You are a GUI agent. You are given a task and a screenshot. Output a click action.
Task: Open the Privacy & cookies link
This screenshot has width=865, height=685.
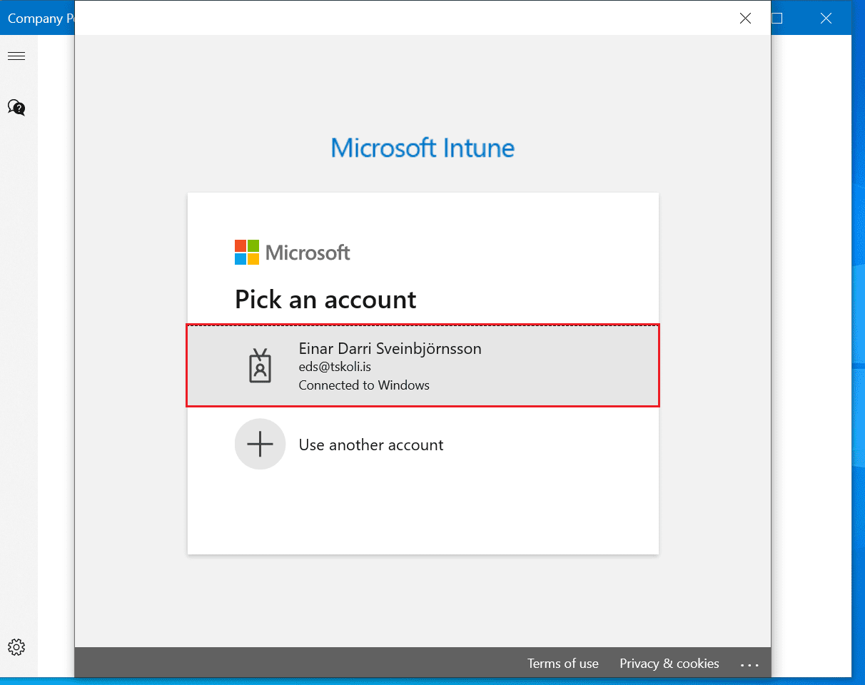(669, 664)
